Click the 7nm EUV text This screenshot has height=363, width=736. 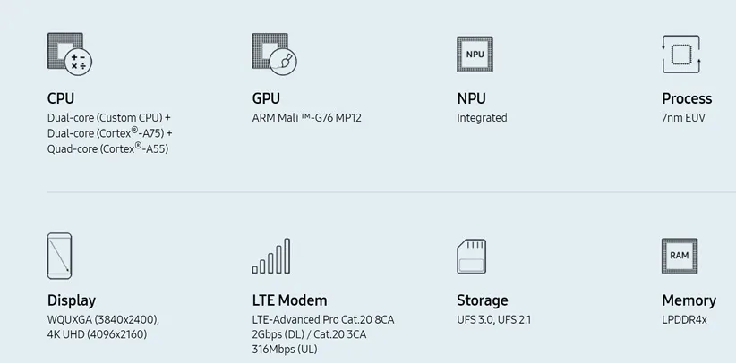tap(684, 118)
